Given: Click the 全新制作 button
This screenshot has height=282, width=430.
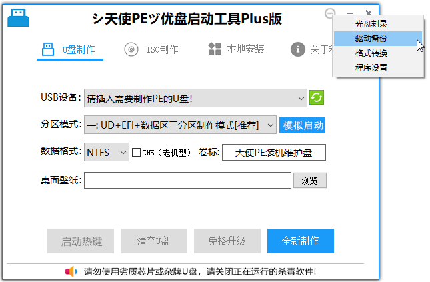Looking at the screenshot, I should [x=301, y=241].
